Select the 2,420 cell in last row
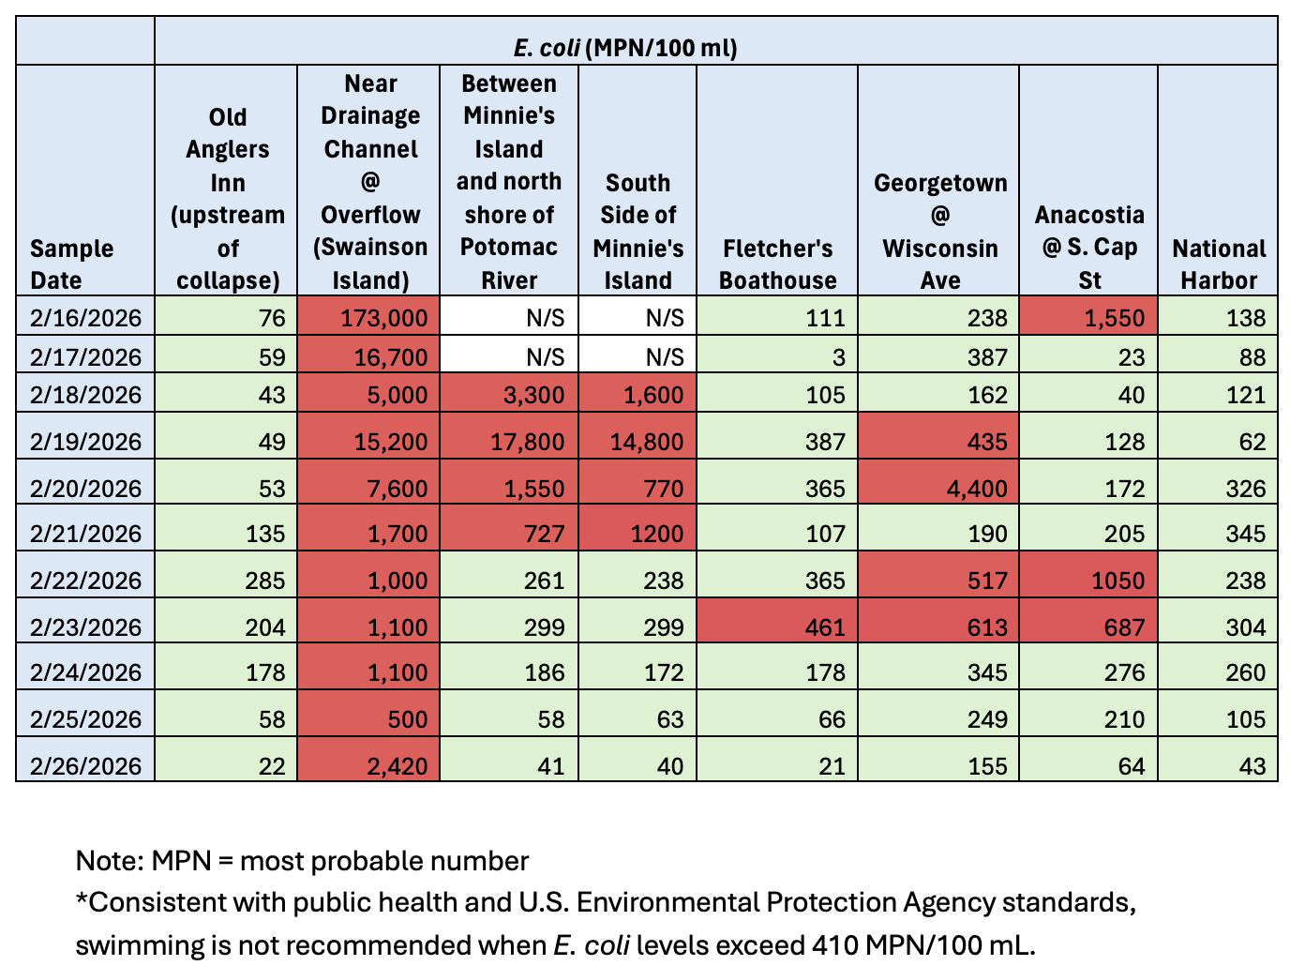1290x966 pixels. pyautogui.click(x=368, y=766)
